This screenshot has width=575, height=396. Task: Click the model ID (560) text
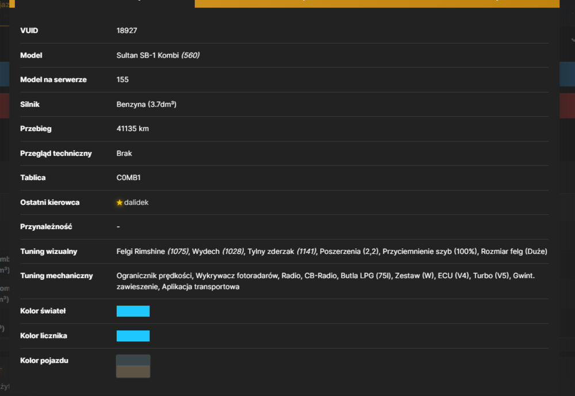[190, 55]
